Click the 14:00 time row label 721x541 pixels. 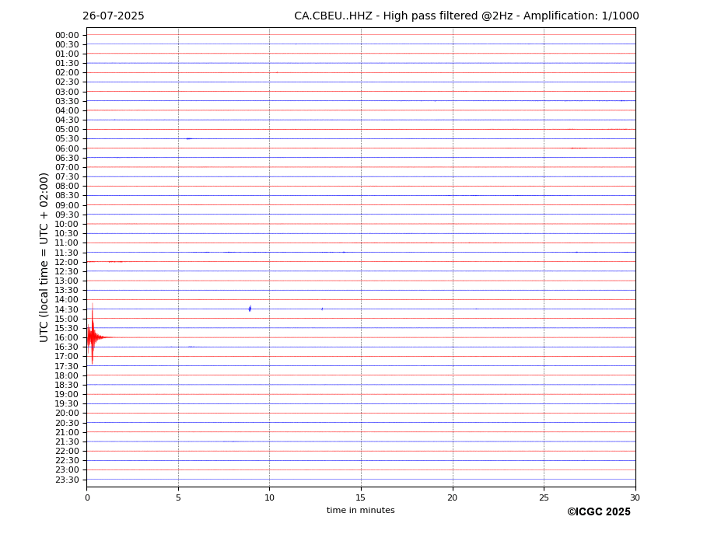tap(67, 300)
